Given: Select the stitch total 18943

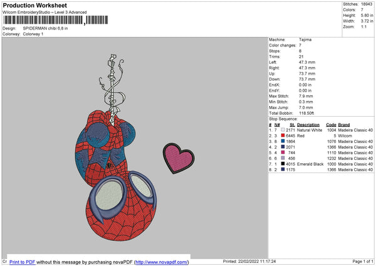Looking at the screenshot, I should [367, 4].
